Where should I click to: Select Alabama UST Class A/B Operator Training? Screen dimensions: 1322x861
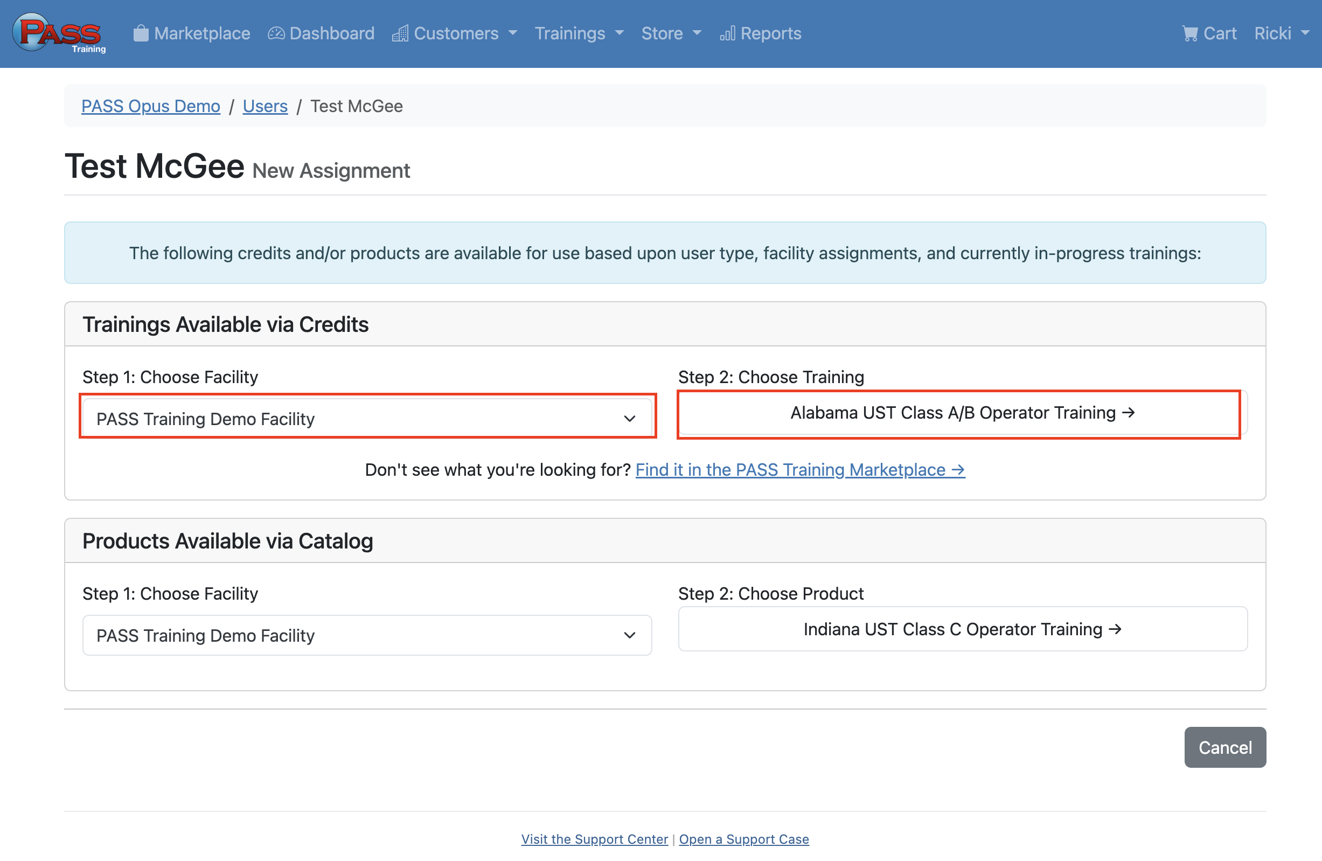[962, 413]
